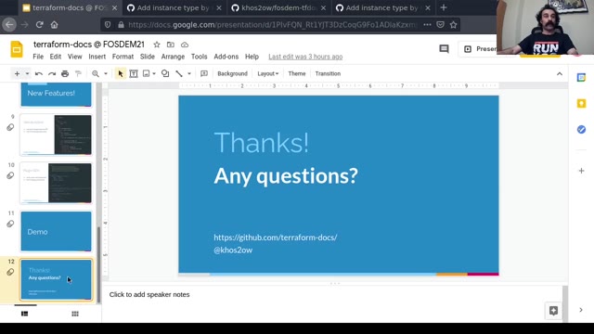Switch to grid view
Image resolution: width=594 pixels, height=334 pixels.
coord(75,314)
